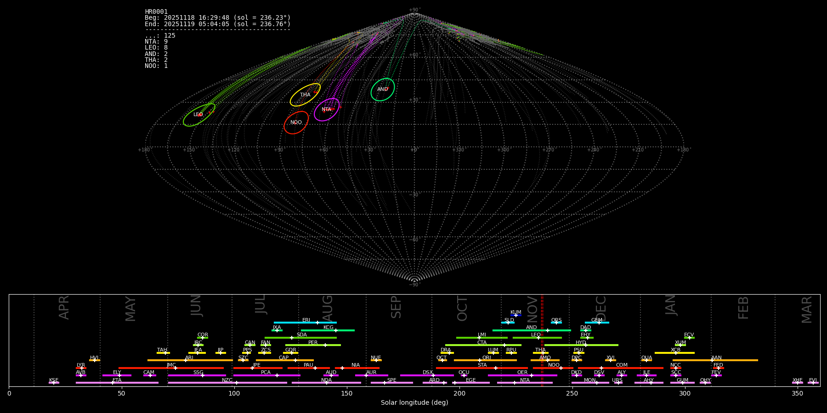The height and width of the screenshot is (413, 827).
Task: Click the MAY month heading
Action: 130,309
